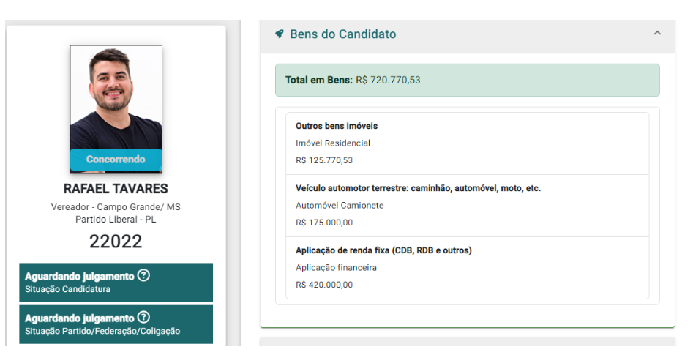Screen dimensions: 693x355
Task: Select the Situação Candidatura status box
Action: pyautogui.click(x=116, y=283)
